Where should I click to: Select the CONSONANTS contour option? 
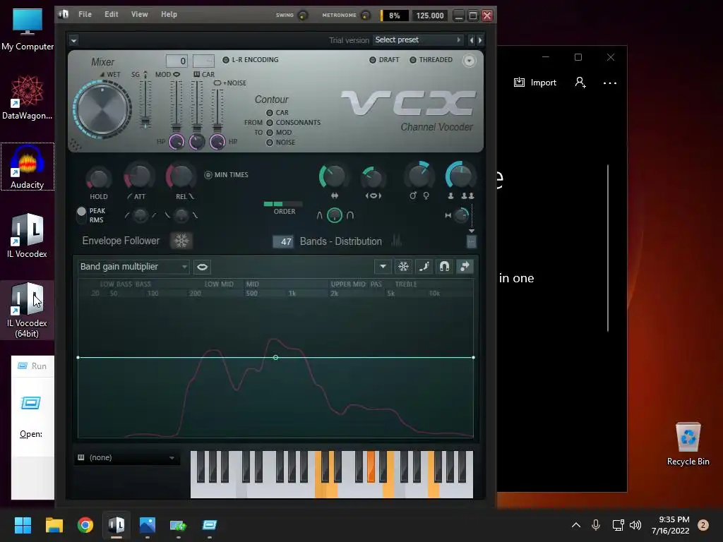click(x=293, y=123)
